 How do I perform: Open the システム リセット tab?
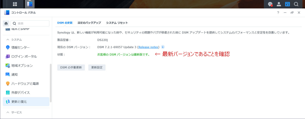(x=117, y=23)
